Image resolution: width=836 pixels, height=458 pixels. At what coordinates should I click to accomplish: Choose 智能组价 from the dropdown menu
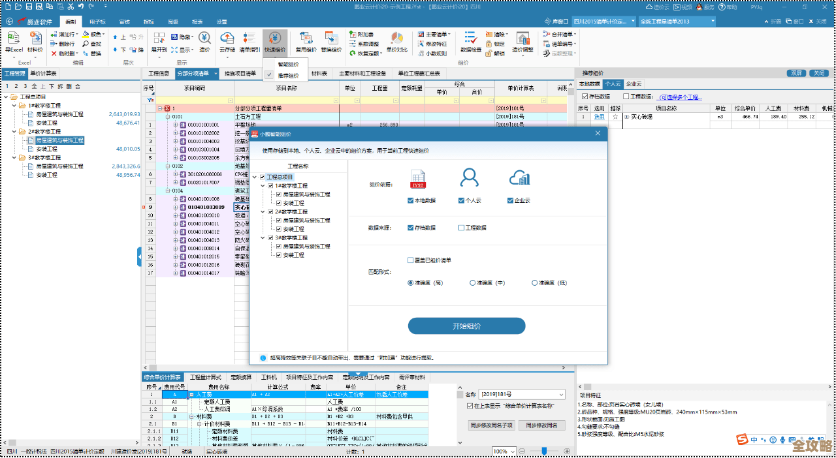288,64
